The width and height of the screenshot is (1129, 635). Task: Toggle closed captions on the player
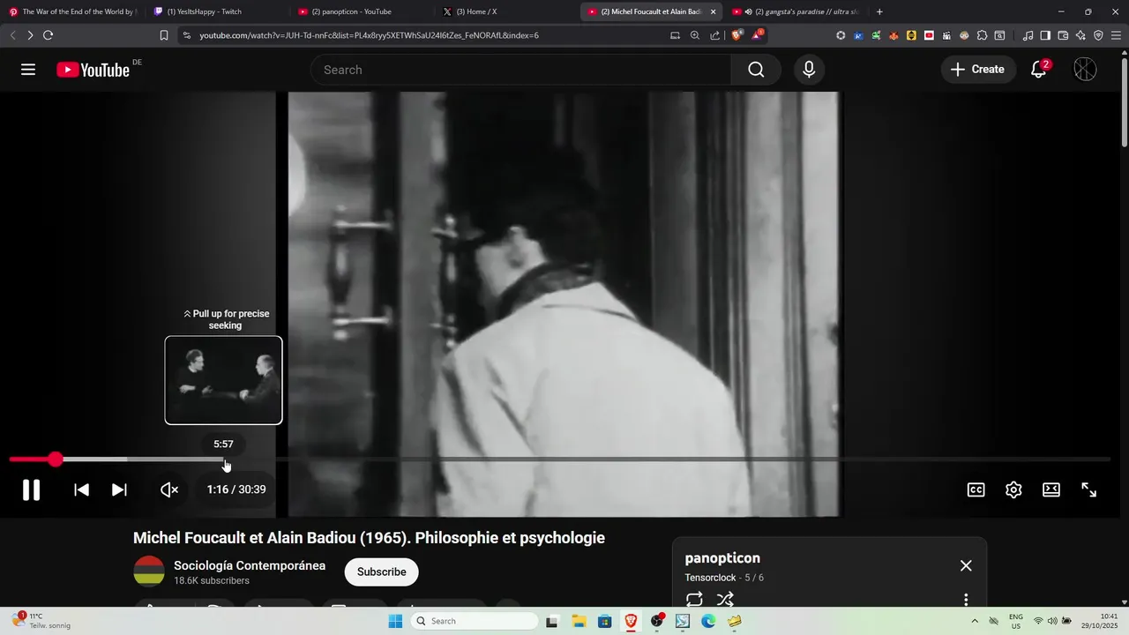point(976,489)
